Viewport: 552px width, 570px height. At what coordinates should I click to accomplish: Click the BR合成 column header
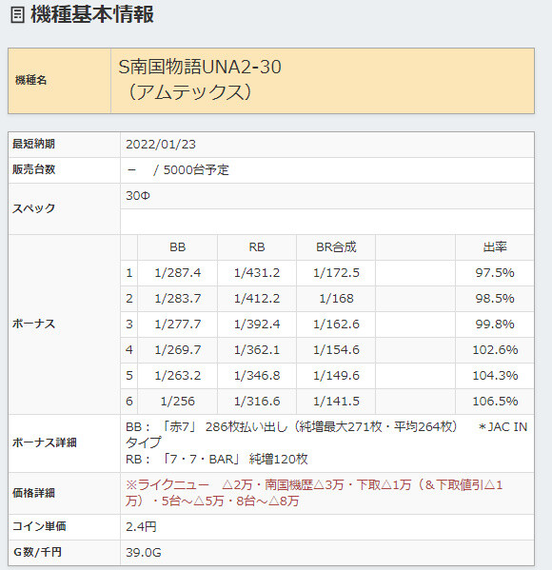336,247
